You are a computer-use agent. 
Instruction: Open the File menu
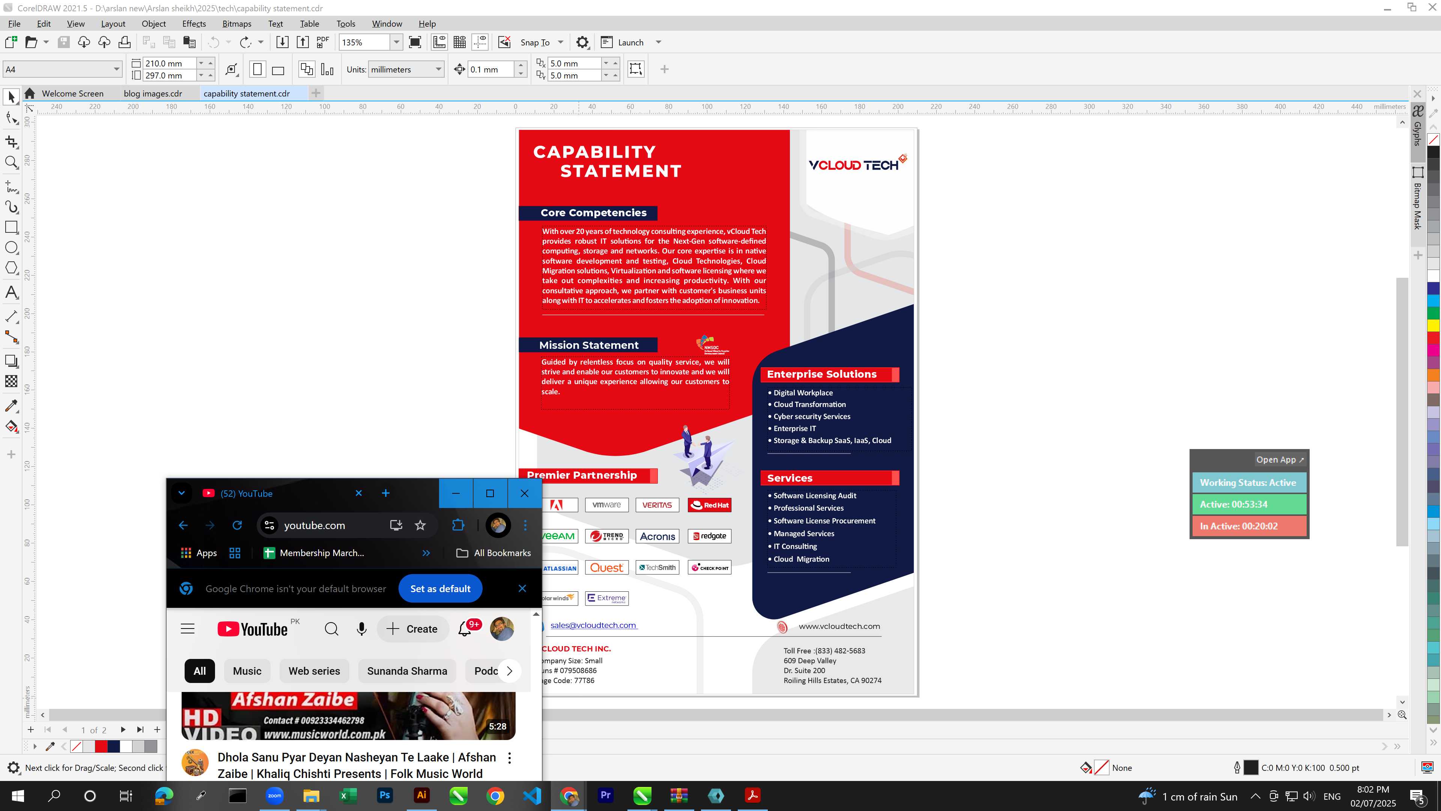(x=15, y=24)
